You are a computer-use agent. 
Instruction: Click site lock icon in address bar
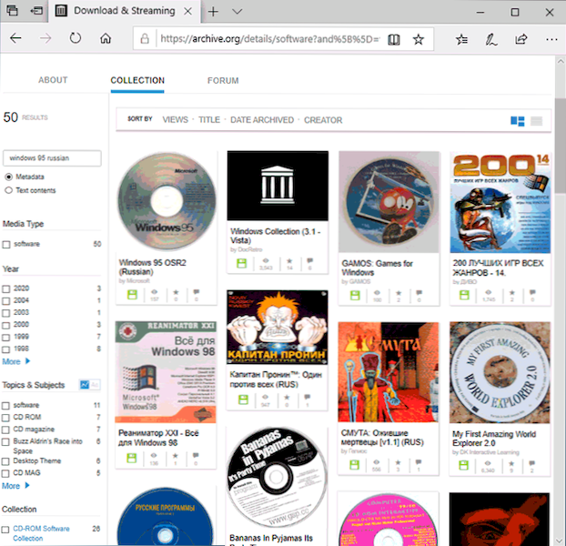145,38
